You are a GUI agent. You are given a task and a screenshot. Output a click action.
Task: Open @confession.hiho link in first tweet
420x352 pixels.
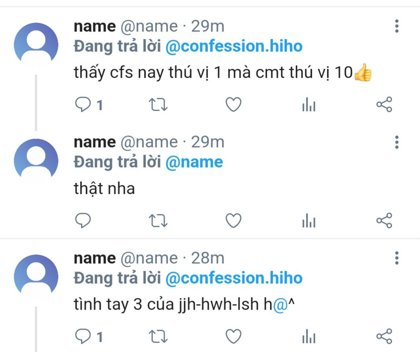234,46
